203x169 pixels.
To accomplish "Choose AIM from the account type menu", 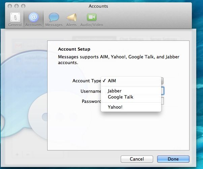I will point(131,81).
